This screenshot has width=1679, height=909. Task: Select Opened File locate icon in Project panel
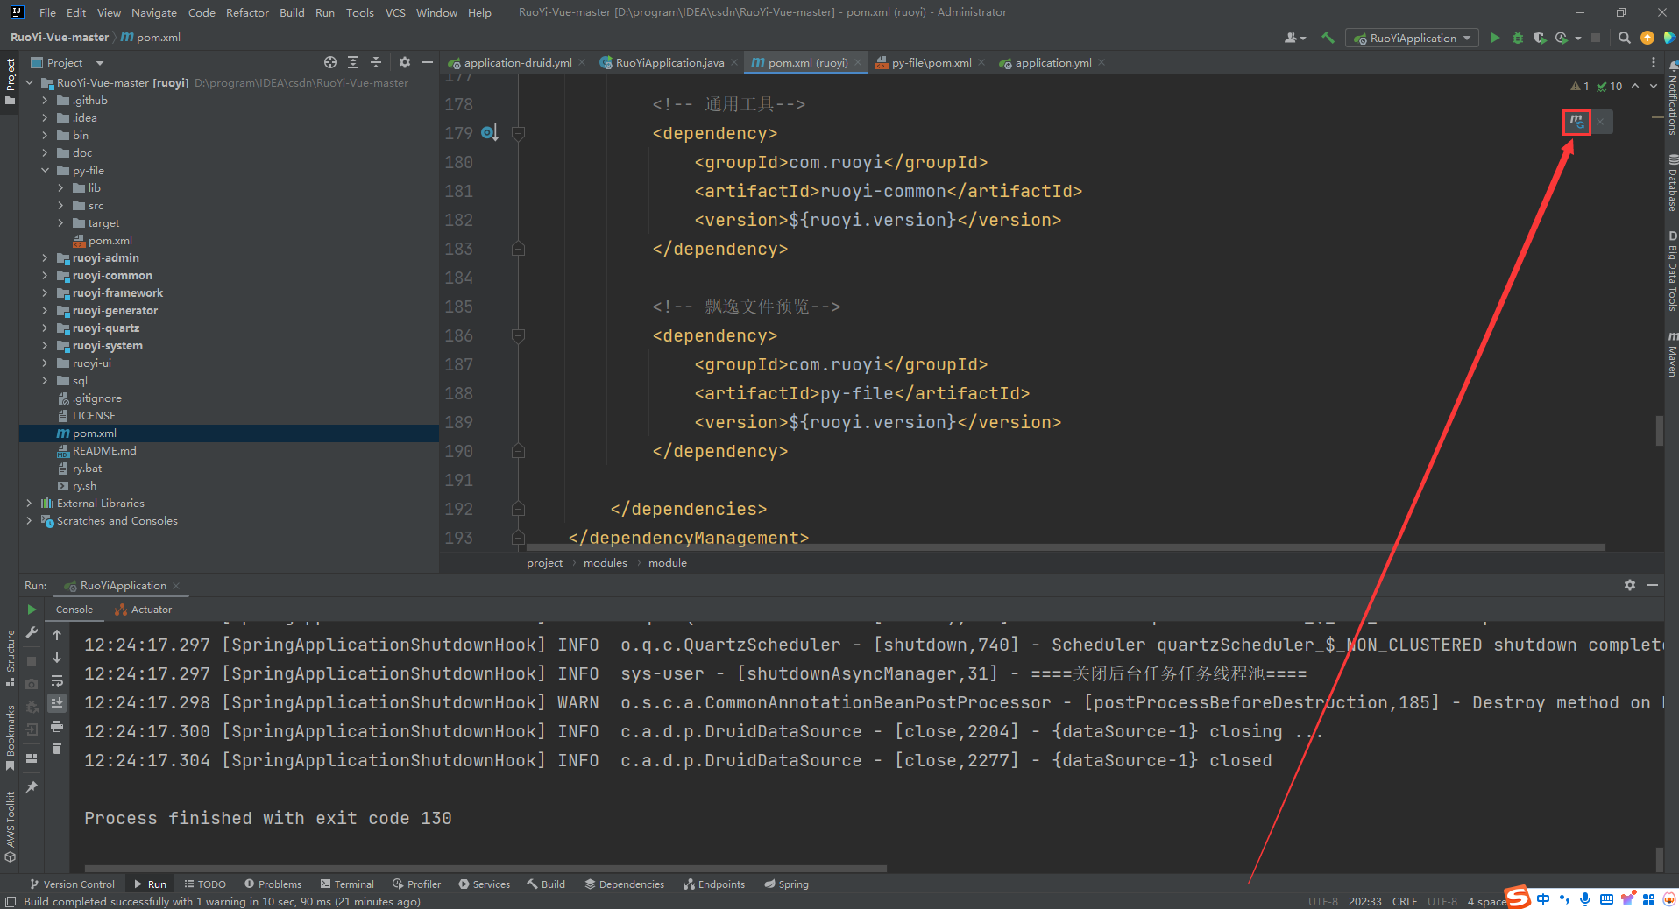(329, 62)
